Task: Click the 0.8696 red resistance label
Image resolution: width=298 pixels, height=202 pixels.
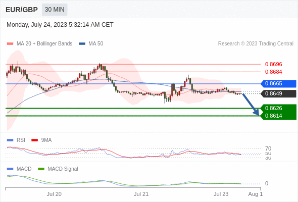Action: coord(273,64)
